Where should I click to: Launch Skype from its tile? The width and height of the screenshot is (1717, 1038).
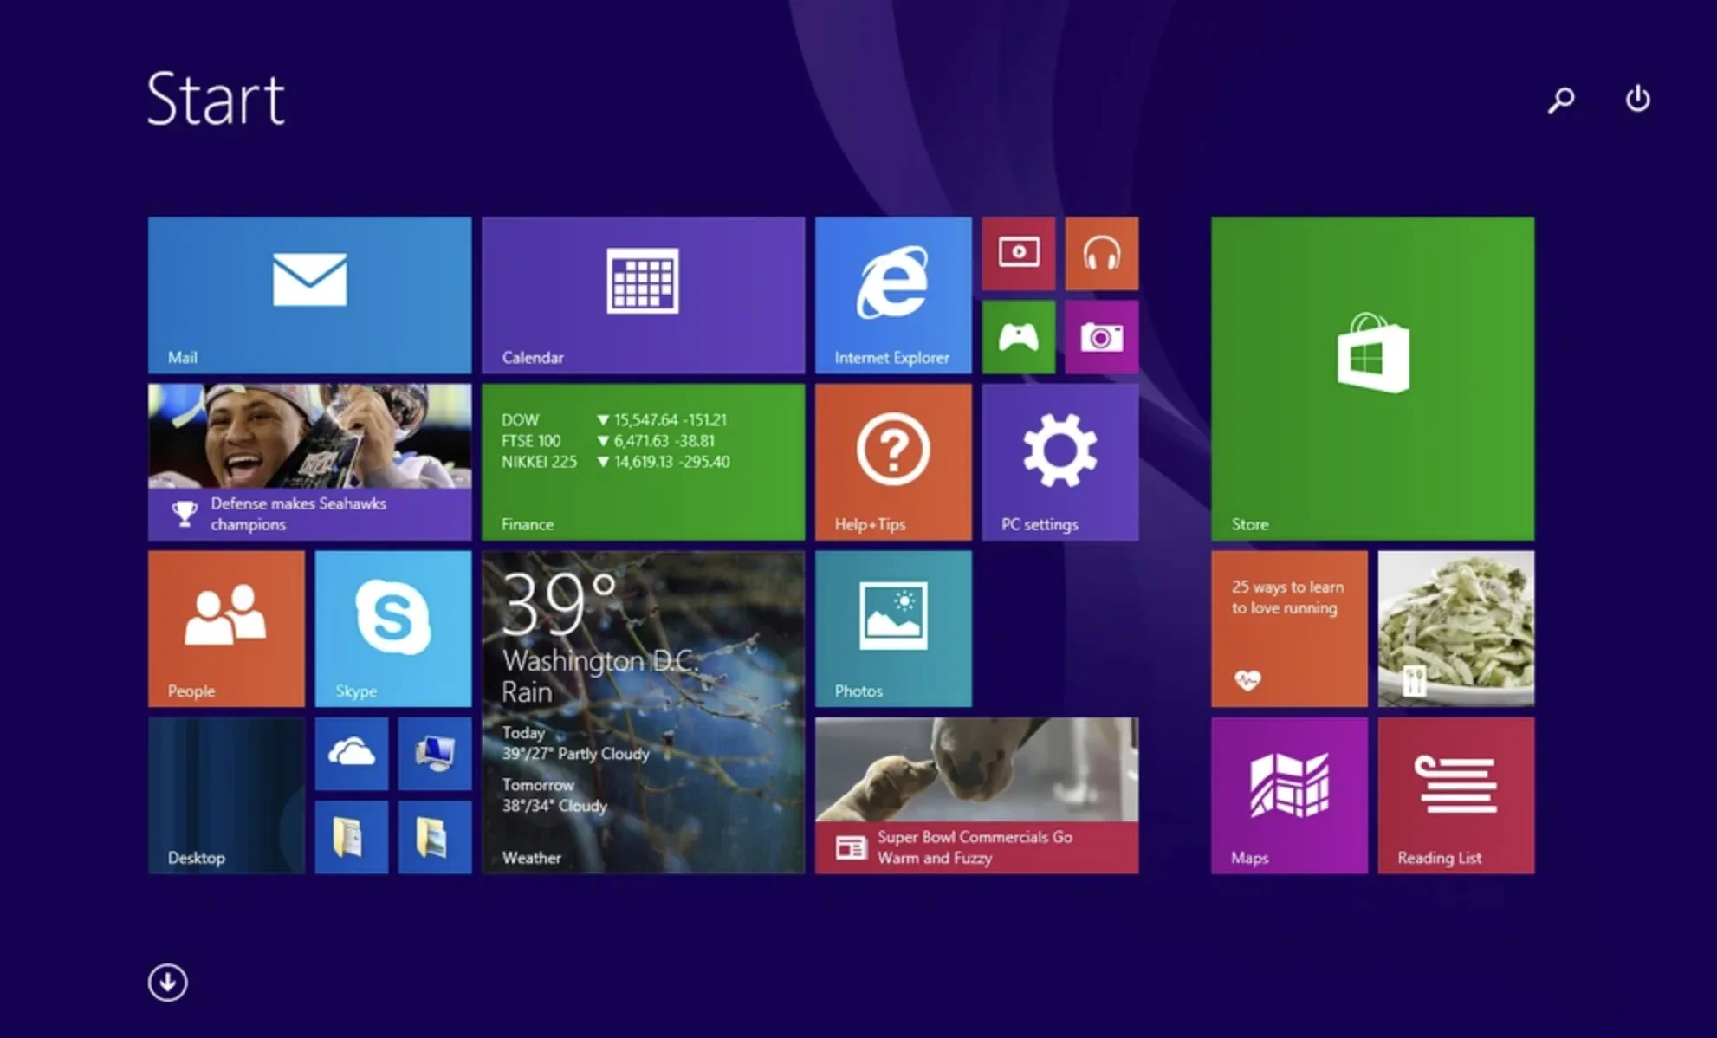pos(393,629)
